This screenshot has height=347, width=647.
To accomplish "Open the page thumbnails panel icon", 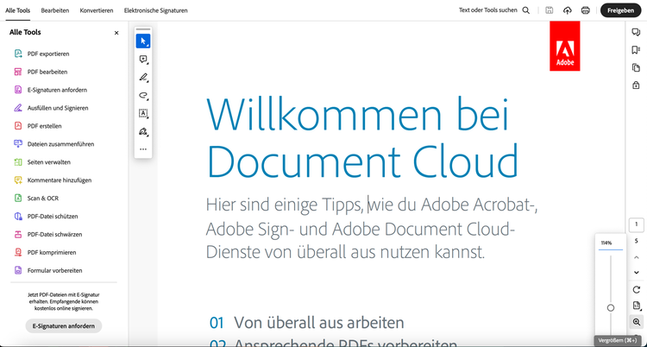I will coord(636,67).
